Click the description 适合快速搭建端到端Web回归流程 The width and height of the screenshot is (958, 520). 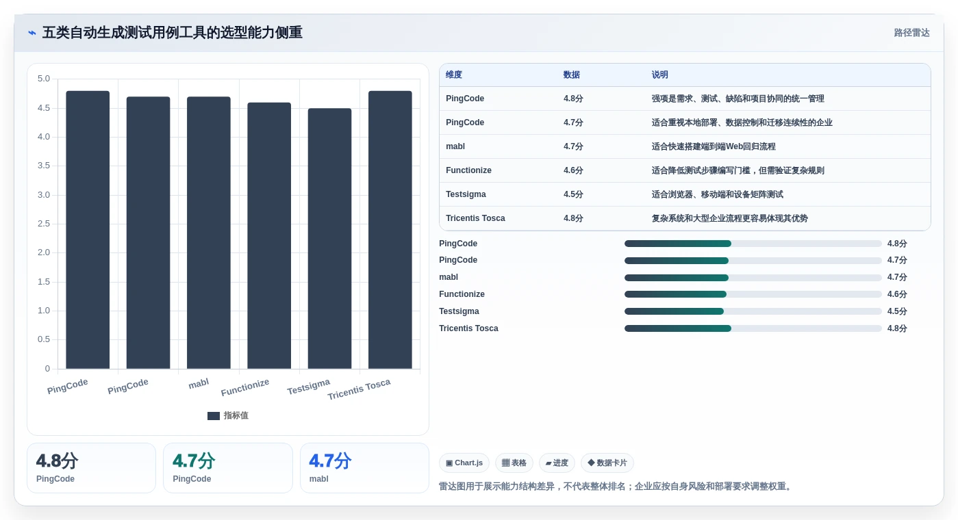pos(714,146)
